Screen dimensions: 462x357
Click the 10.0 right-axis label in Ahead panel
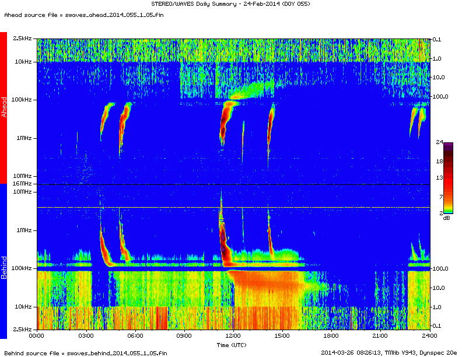[439, 77]
